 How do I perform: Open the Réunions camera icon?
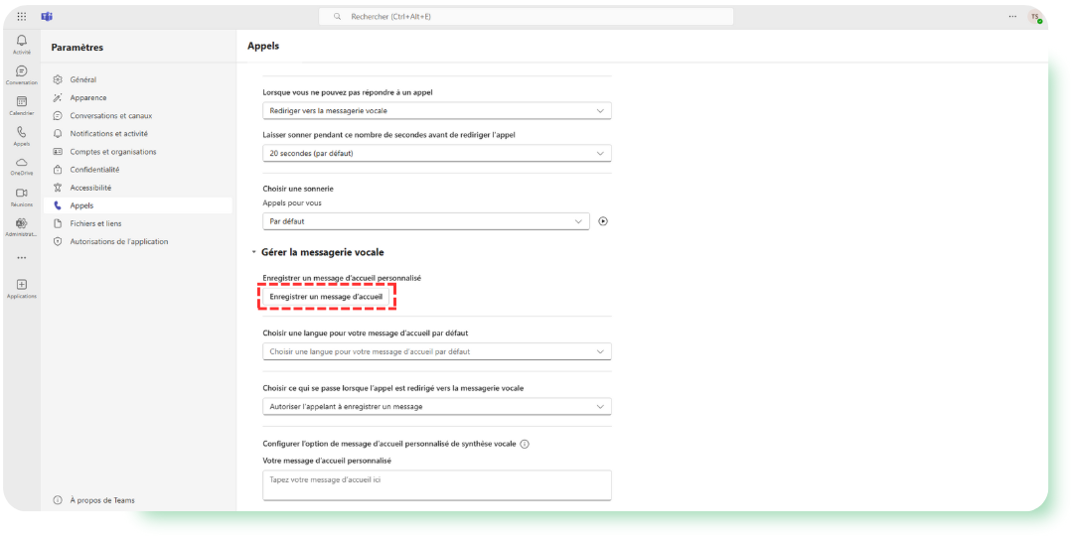coord(22,194)
